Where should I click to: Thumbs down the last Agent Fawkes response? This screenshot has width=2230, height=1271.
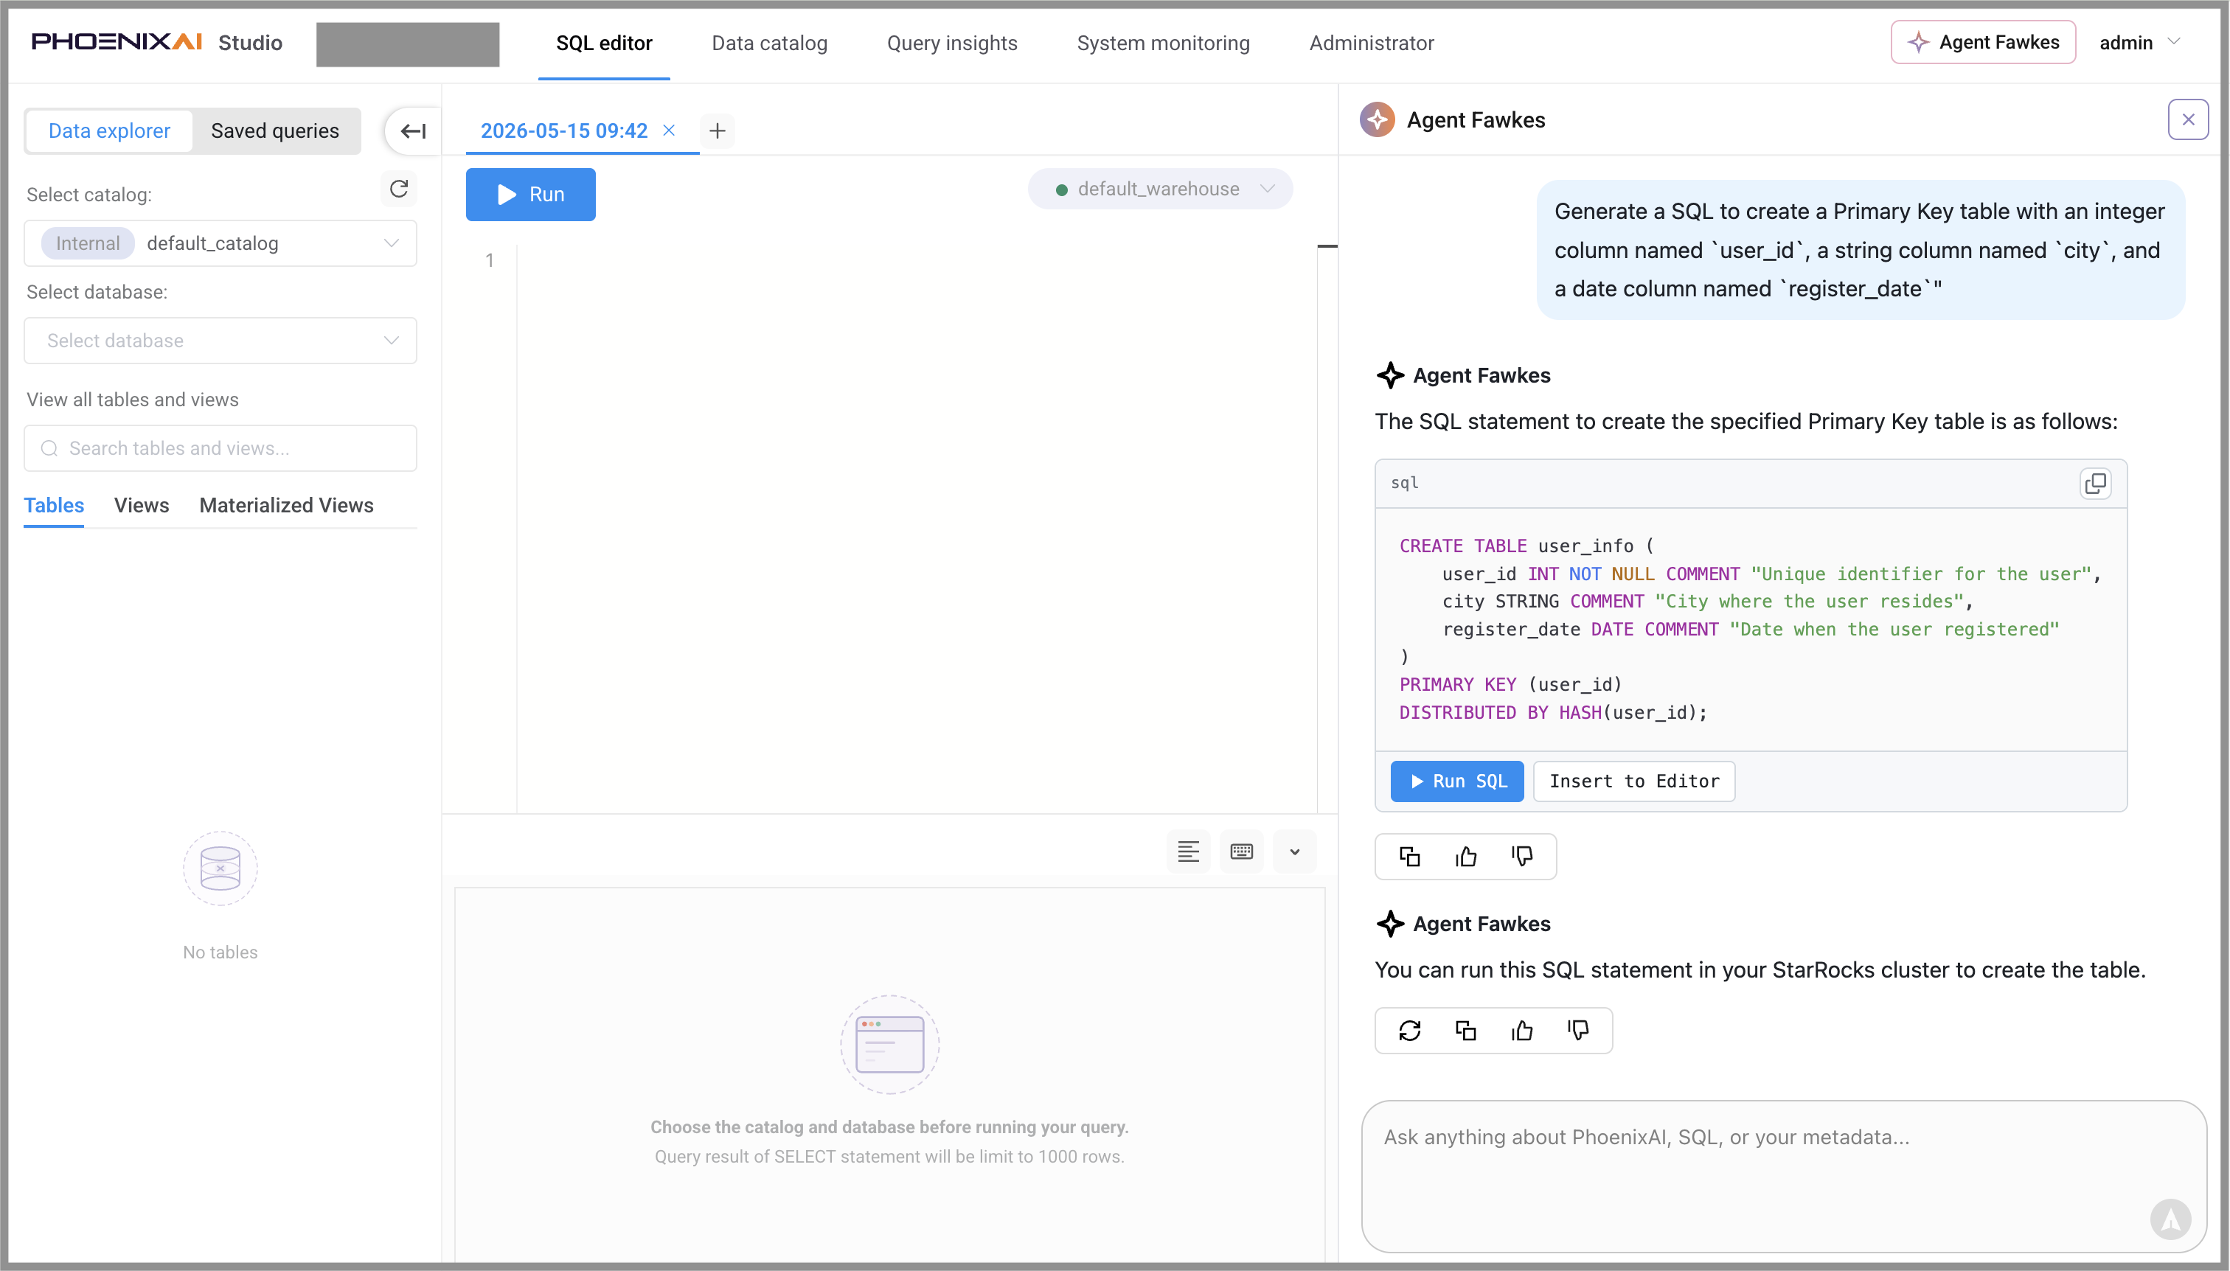(1578, 1031)
